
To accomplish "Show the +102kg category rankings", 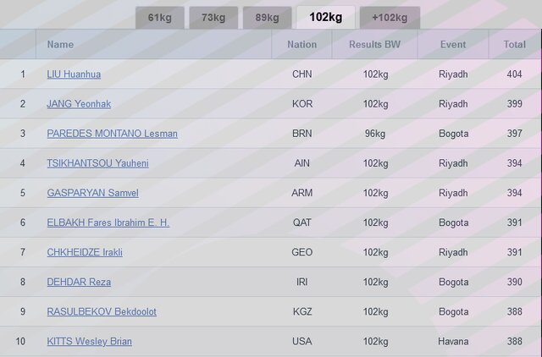I will tap(390, 18).
